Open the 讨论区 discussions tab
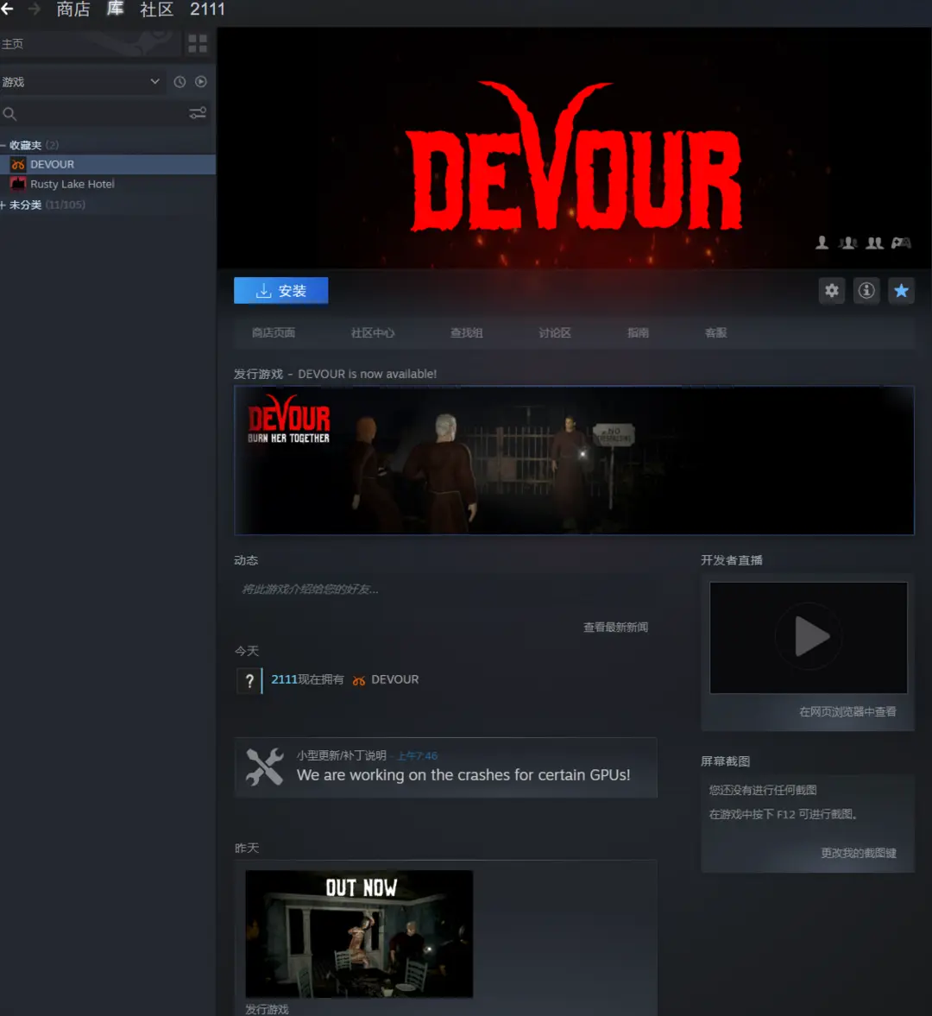Image resolution: width=932 pixels, height=1016 pixels. (x=554, y=333)
